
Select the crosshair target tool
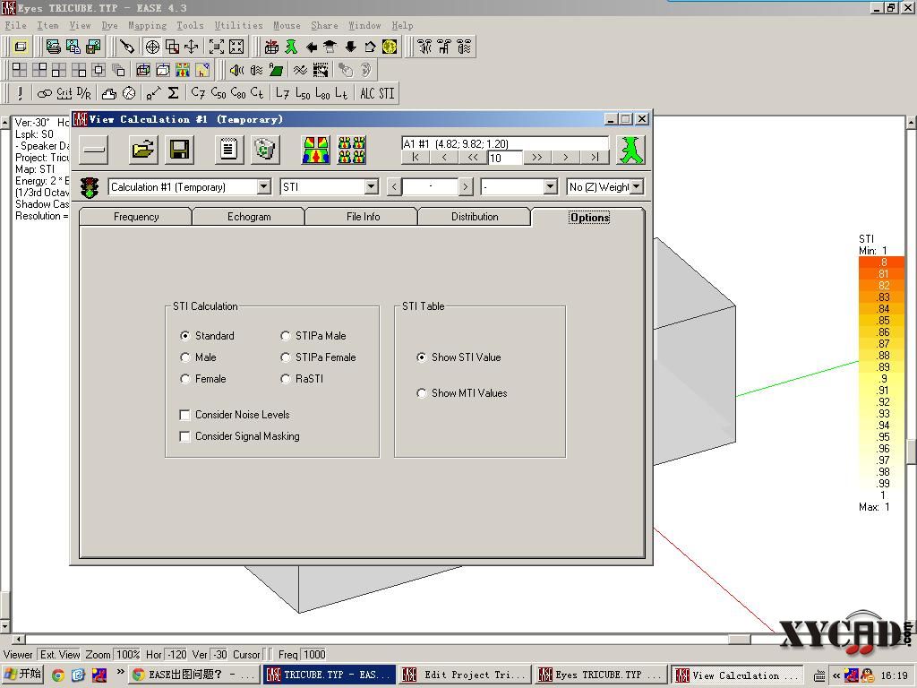[x=152, y=47]
